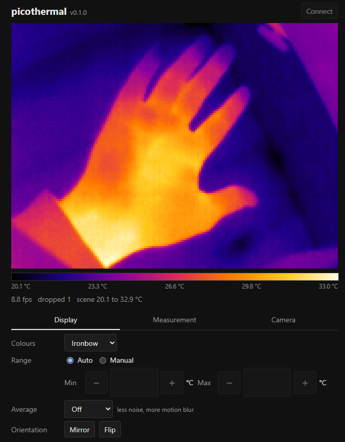Open the Measurement tab
Image resolution: width=345 pixels, height=442 pixels.
point(175,320)
